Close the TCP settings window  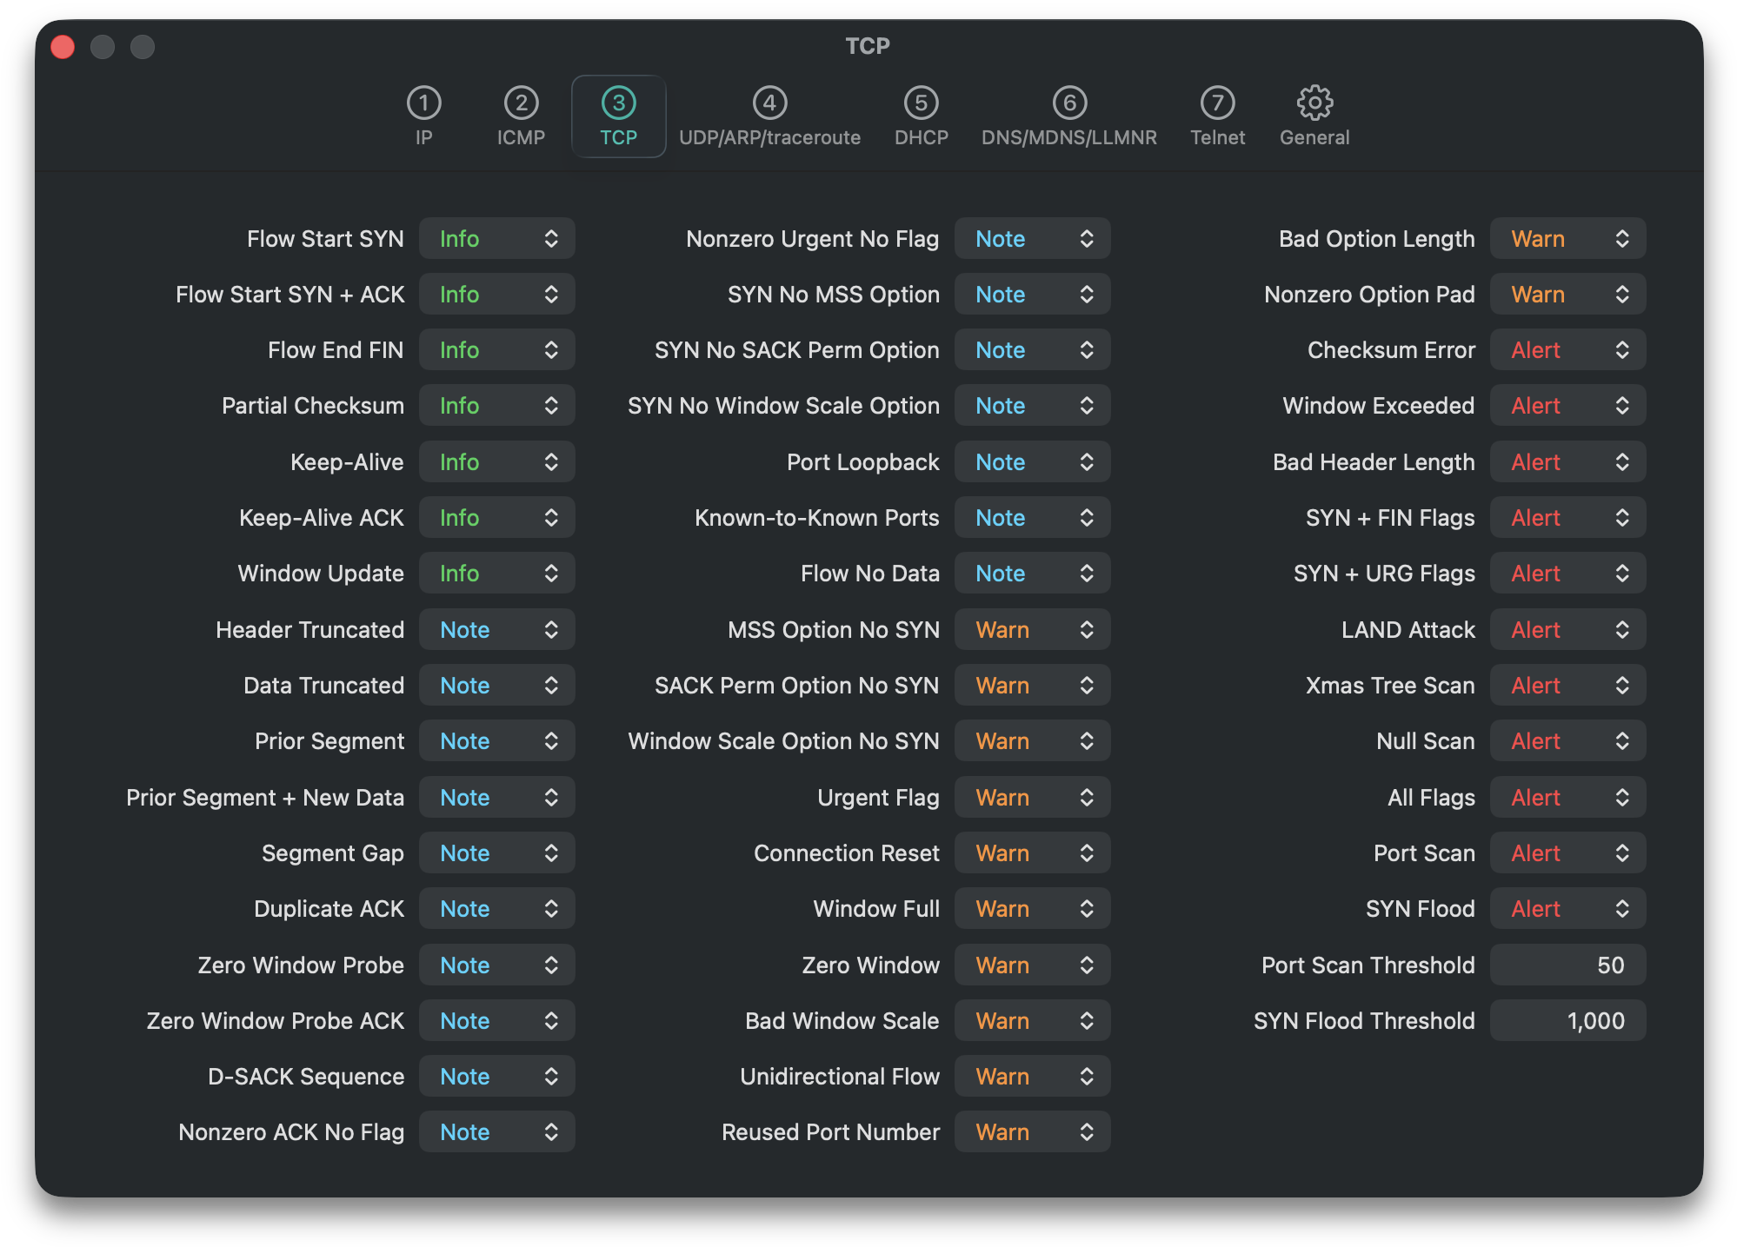click(63, 46)
